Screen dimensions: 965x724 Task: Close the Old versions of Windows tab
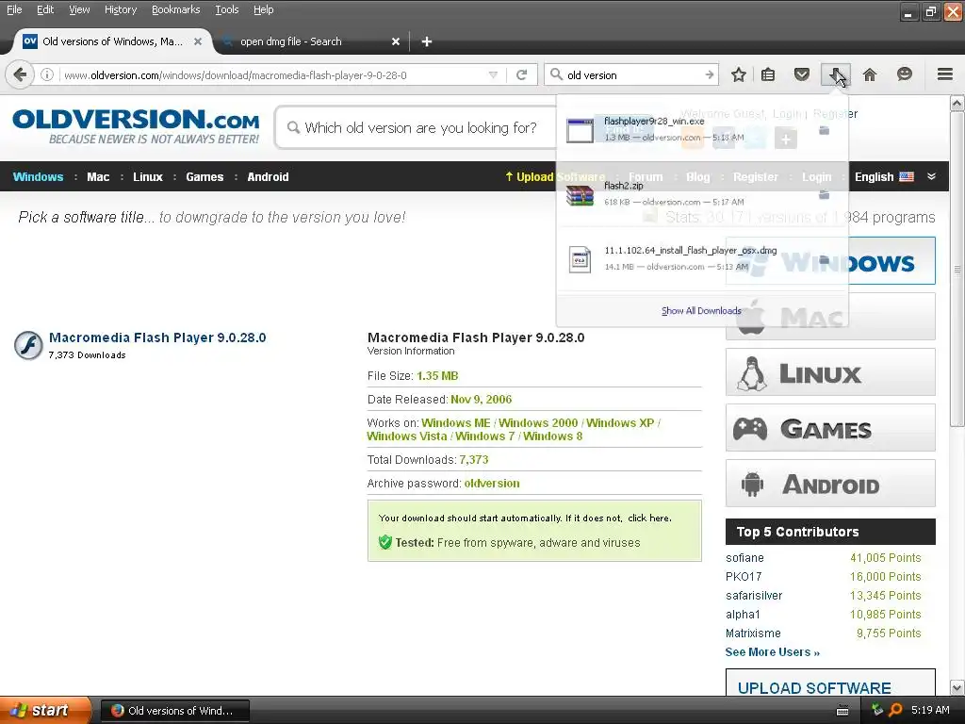(198, 41)
